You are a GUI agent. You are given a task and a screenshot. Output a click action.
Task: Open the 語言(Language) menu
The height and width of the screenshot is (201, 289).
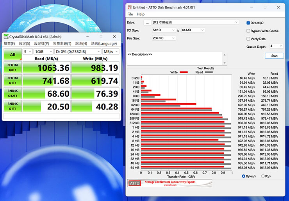tap(104, 43)
